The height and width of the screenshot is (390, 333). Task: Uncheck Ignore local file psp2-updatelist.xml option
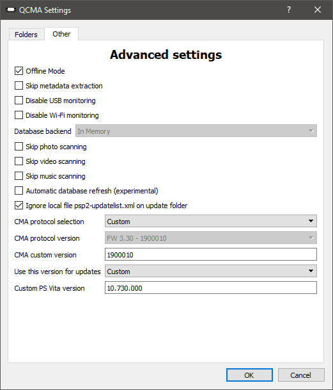click(19, 206)
